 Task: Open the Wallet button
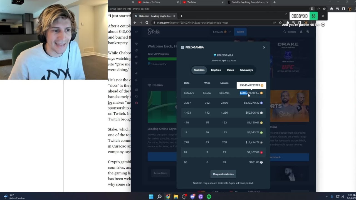[x=240, y=32]
